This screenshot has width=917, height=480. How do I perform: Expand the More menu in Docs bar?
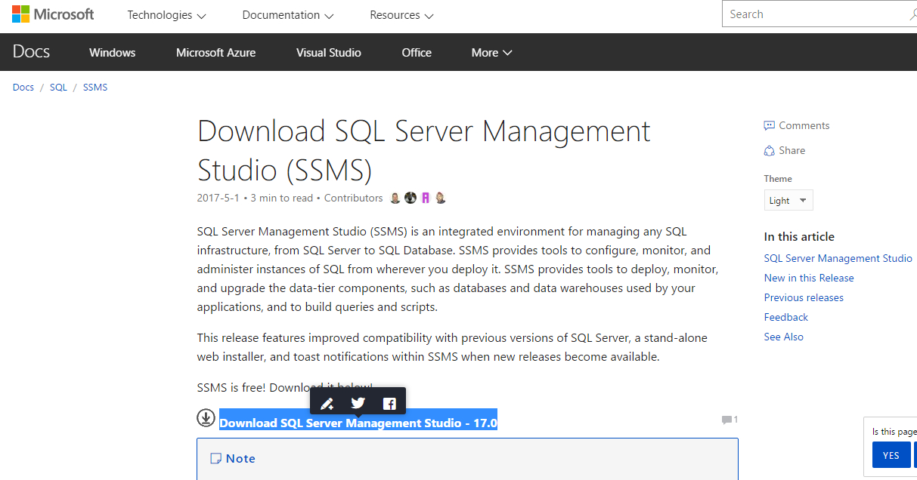coord(491,53)
